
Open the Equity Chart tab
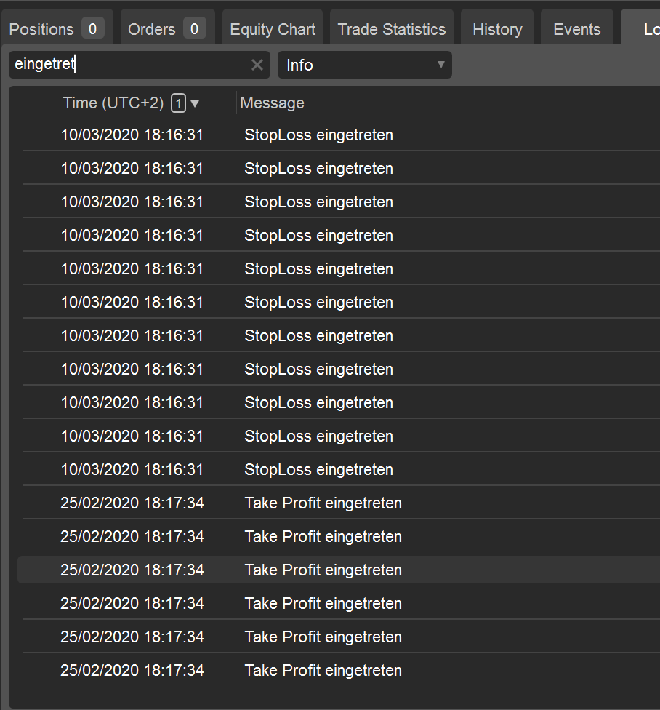pyautogui.click(x=273, y=30)
